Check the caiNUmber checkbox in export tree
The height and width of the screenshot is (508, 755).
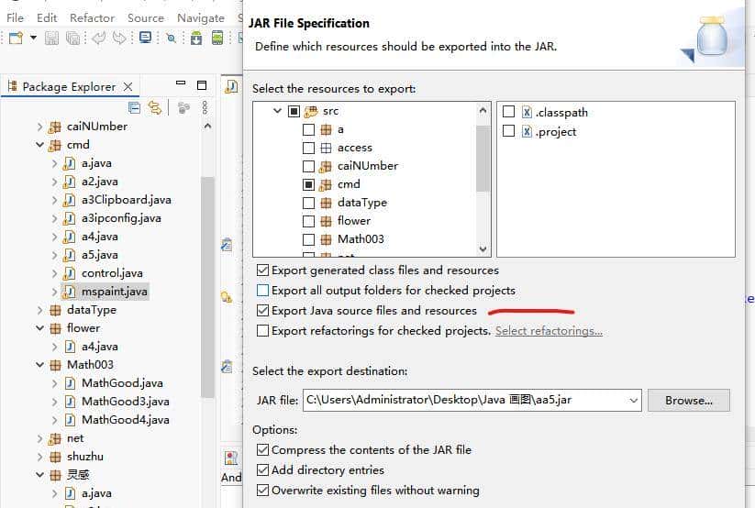tap(308, 166)
